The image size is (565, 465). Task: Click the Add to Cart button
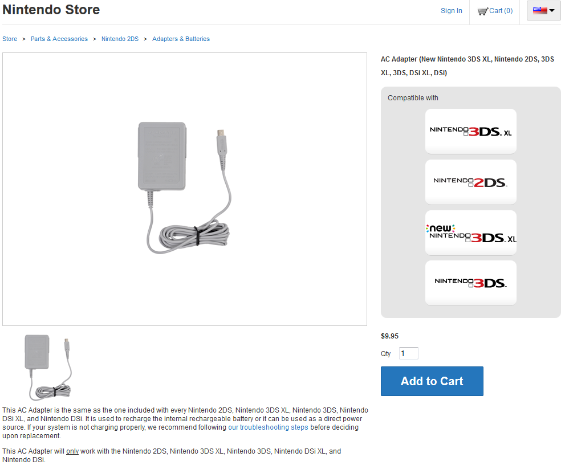(x=432, y=381)
